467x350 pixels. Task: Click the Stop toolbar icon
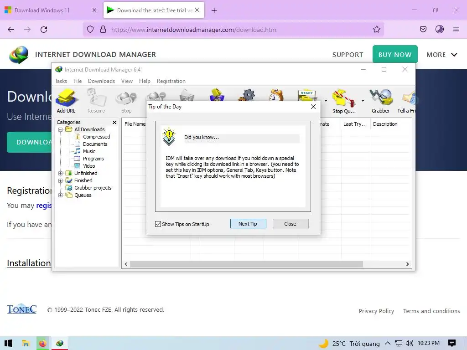(126, 101)
